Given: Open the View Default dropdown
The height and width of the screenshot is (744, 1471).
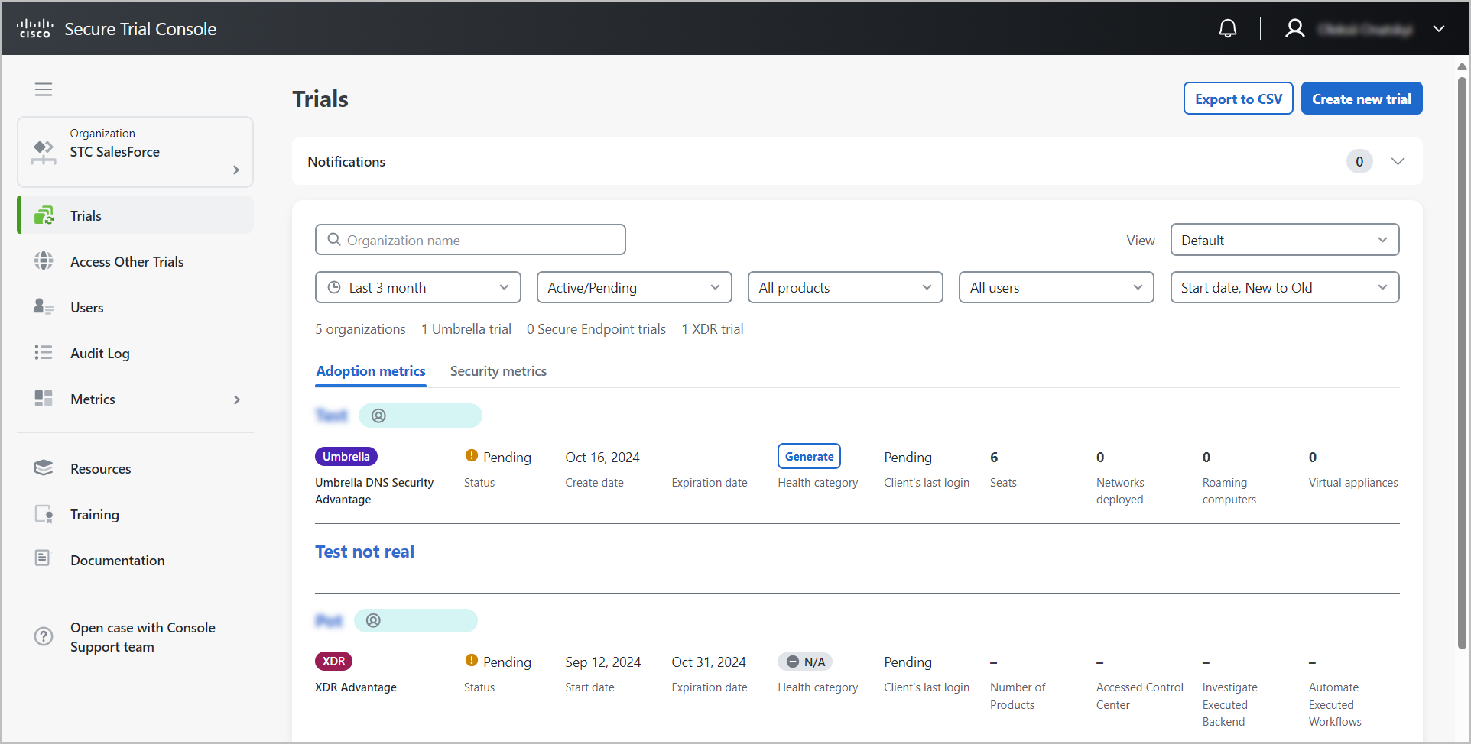Looking at the screenshot, I should (1284, 240).
